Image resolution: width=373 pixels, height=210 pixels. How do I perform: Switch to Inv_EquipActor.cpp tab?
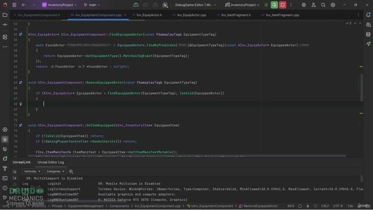click(192, 15)
